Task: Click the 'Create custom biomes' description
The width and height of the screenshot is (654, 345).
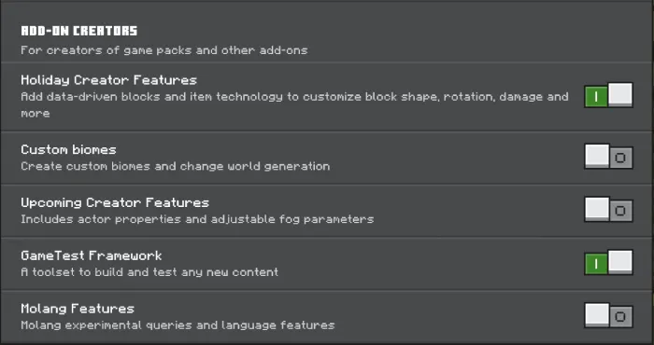Action: click(x=176, y=166)
